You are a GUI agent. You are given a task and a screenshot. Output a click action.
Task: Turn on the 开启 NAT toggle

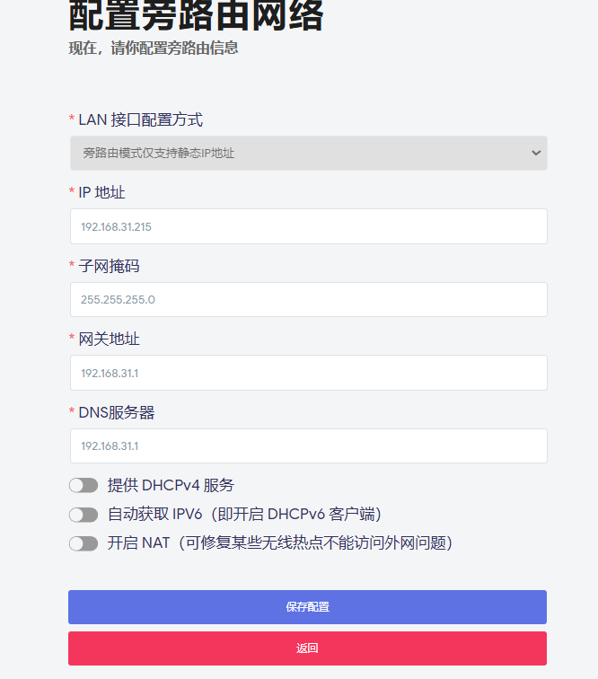(84, 543)
